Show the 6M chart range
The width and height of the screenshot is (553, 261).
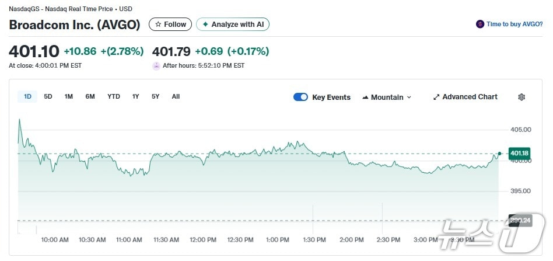click(90, 96)
